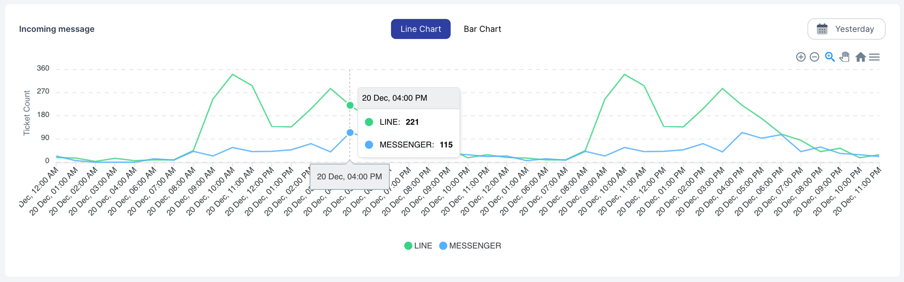Toggle MESSENGER series via legend label
This screenshot has height=282, width=904.
click(475, 246)
